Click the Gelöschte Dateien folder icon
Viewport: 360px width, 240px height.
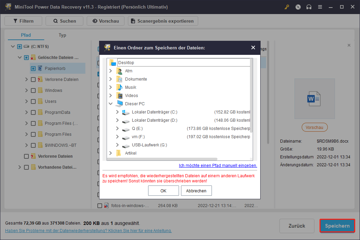pos(33,57)
